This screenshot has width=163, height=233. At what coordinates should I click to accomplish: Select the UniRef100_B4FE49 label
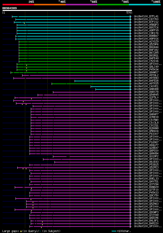(146, 59)
